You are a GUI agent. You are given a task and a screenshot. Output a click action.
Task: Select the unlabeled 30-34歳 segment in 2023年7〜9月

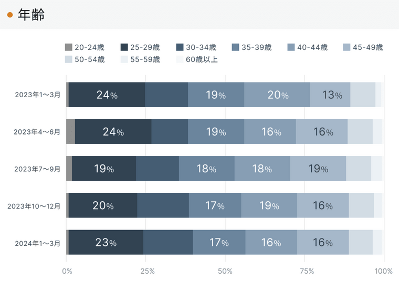point(157,169)
